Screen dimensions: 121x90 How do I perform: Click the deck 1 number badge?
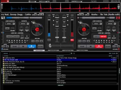click(3, 18)
